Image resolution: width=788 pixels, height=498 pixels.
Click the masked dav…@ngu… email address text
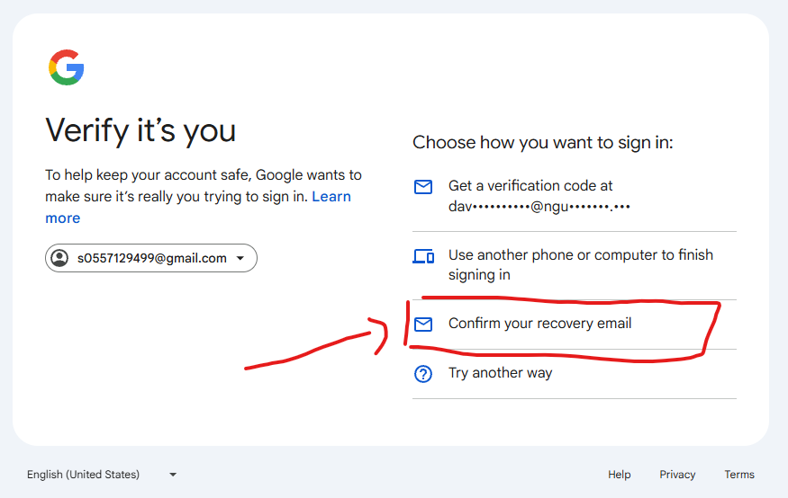tap(539, 207)
